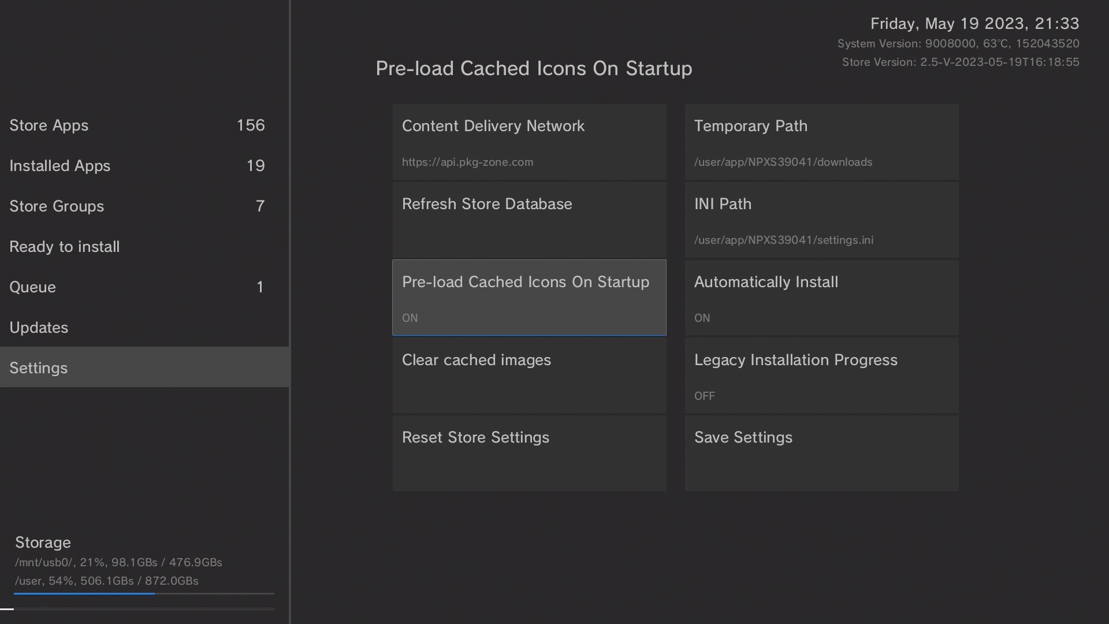This screenshot has width=1109, height=624.
Task: Click the Storage info heading
Action: click(x=43, y=543)
